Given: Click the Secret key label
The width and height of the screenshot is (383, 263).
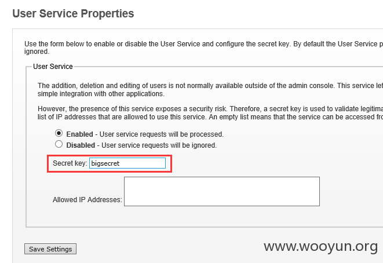Looking at the screenshot, I should [x=70, y=163].
